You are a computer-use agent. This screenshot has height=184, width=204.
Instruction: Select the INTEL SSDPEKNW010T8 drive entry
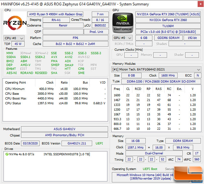click(67, 154)
